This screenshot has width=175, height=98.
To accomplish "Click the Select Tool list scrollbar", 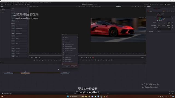I will pyautogui.click(x=77, y=38).
